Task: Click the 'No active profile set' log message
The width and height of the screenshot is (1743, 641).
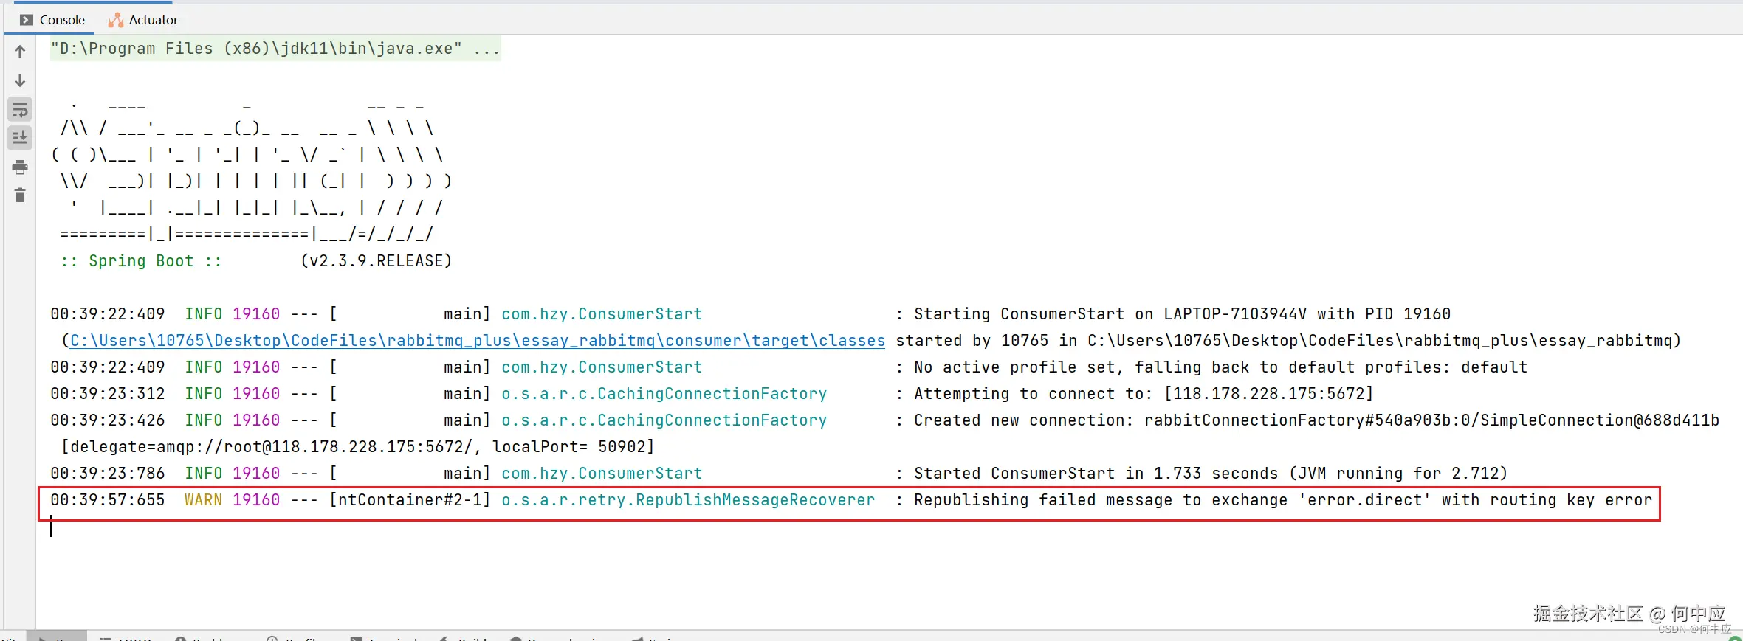Action: [x=1220, y=367]
